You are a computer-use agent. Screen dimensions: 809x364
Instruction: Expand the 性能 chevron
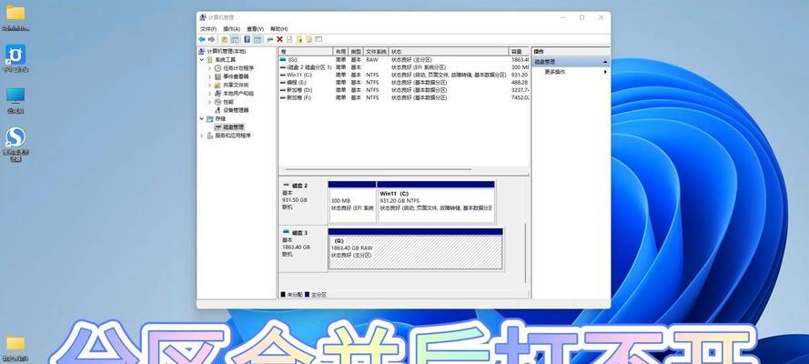(x=210, y=102)
